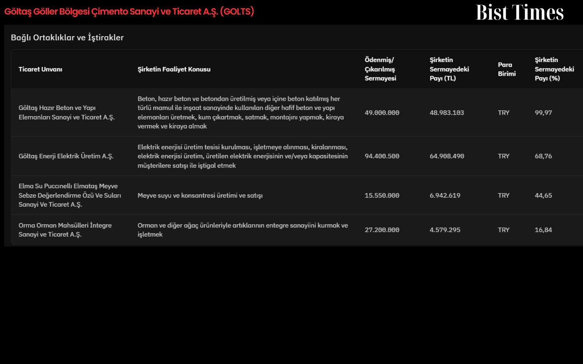The image size is (583, 364).
Task: Select share amount 64.908.490
Action: tap(447, 156)
